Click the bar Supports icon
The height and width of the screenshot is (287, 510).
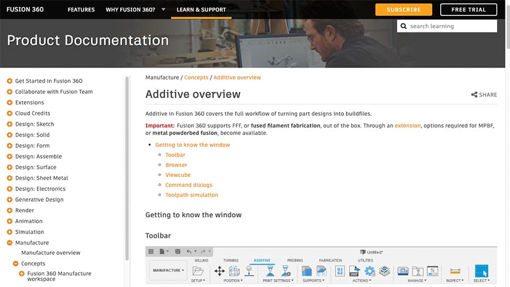(321, 271)
